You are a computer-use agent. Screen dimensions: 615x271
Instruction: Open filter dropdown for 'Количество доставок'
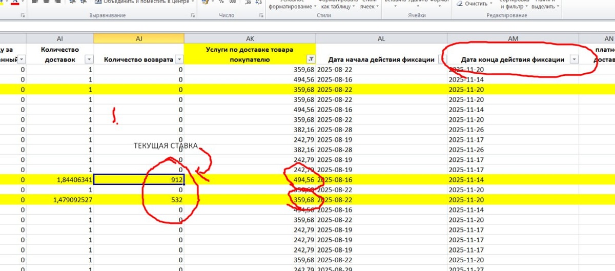pos(89,59)
